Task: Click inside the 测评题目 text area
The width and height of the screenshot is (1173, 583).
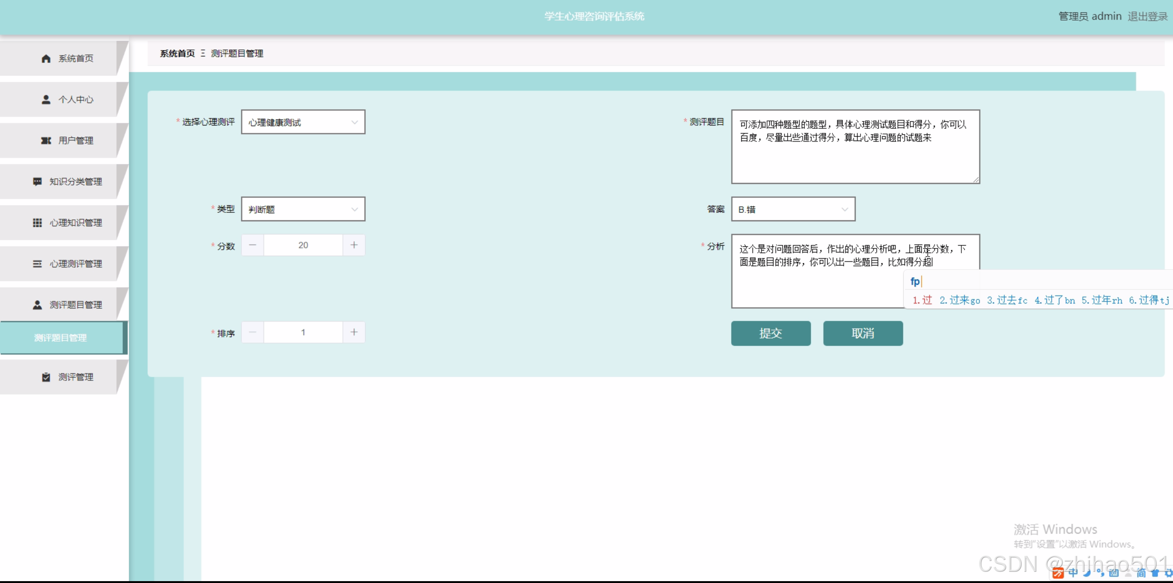Action: [x=855, y=159]
